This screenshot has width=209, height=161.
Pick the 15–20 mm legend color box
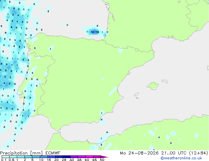[51, 157]
